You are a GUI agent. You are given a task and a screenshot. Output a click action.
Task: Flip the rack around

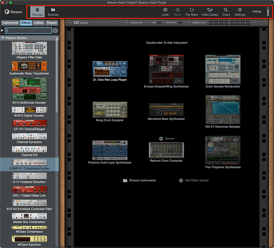pos(191,12)
